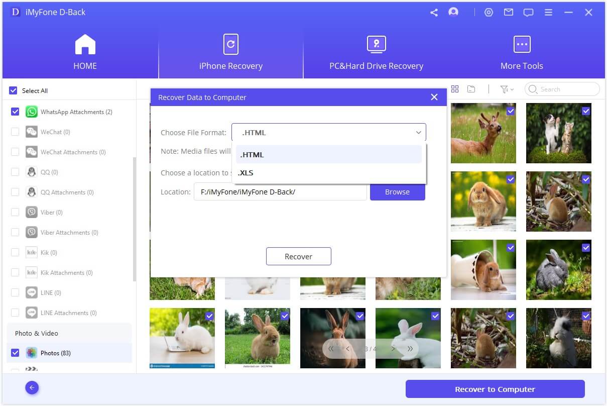Check the WeChat (0) checkbox

(x=15, y=132)
